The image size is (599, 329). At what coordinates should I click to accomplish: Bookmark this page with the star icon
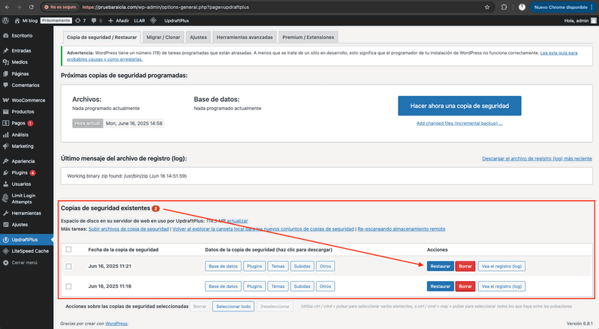(x=487, y=7)
